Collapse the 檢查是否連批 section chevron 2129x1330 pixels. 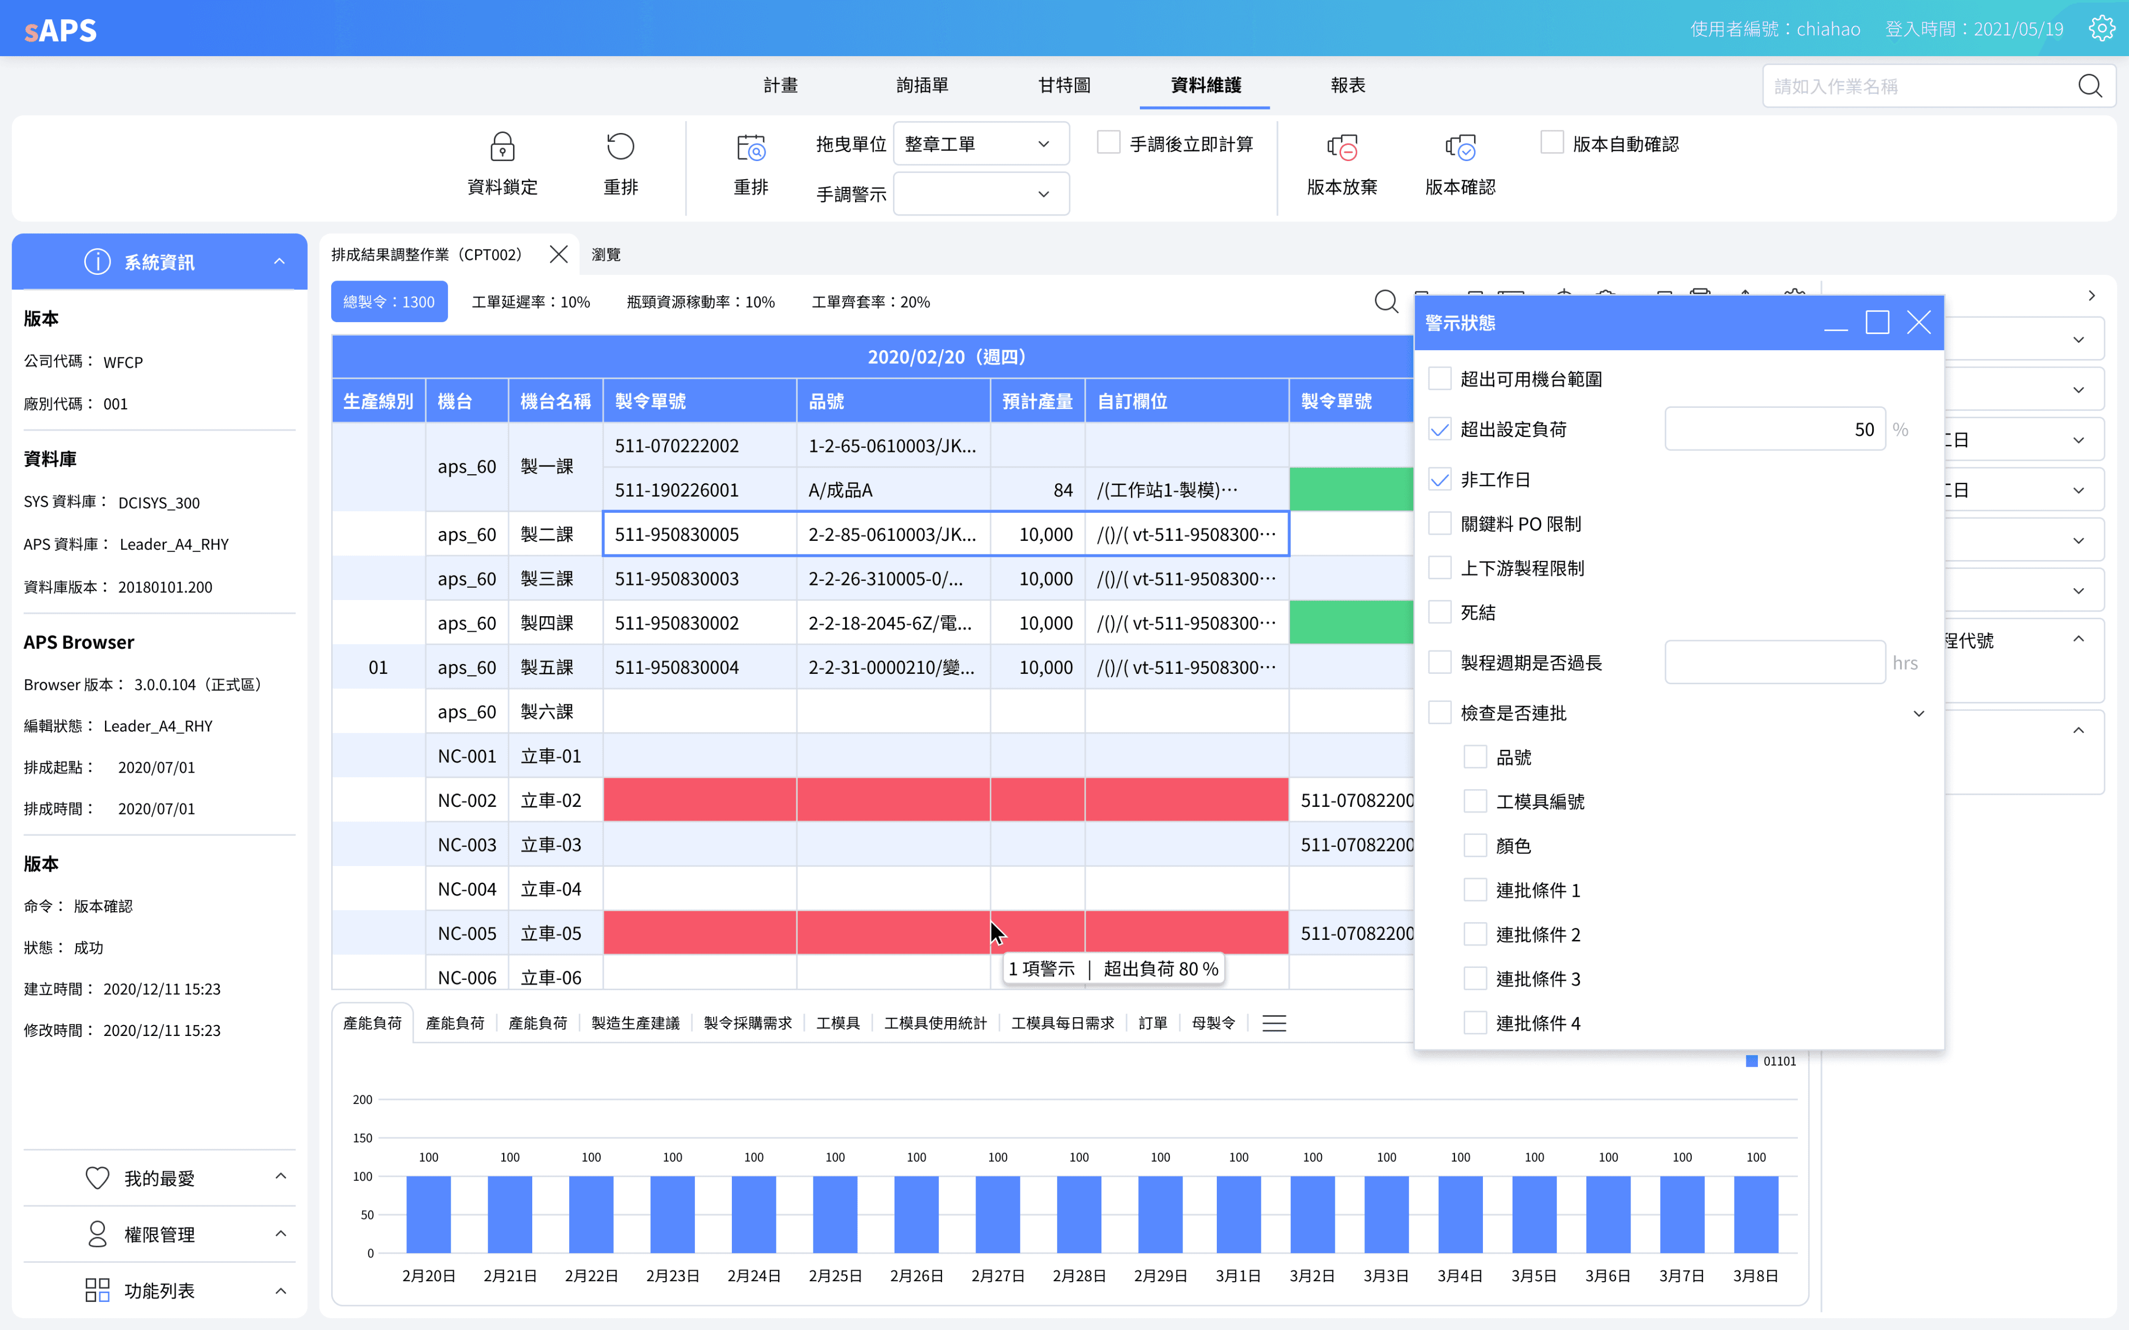coord(1918,713)
